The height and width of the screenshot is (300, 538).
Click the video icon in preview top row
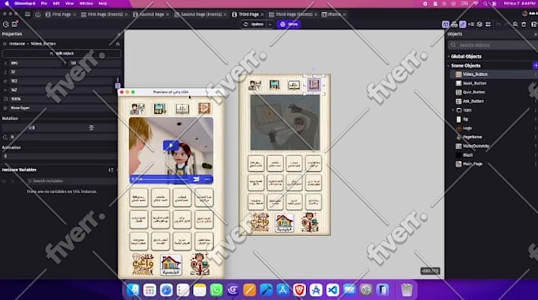pyautogui.click(x=204, y=108)
